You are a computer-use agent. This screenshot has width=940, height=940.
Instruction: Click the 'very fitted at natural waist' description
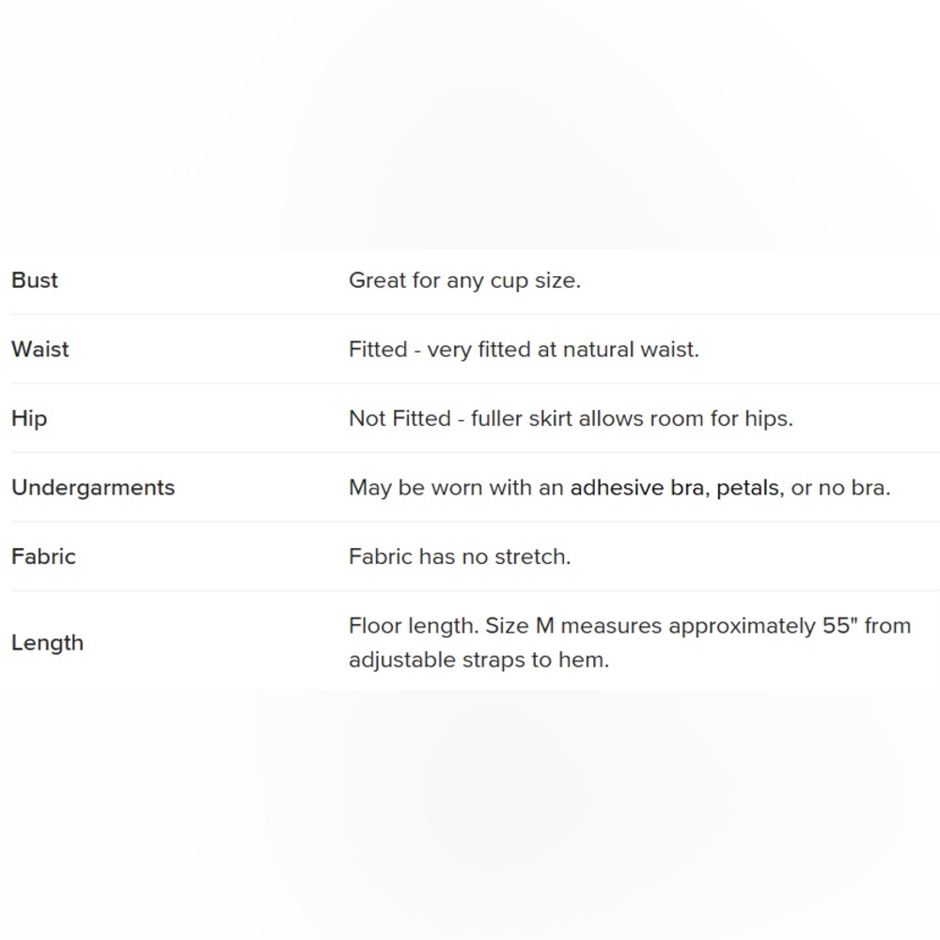(x=563, y=350)
